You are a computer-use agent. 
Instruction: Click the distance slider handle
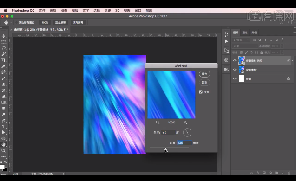pyautogui.click(x=165, y=149)
